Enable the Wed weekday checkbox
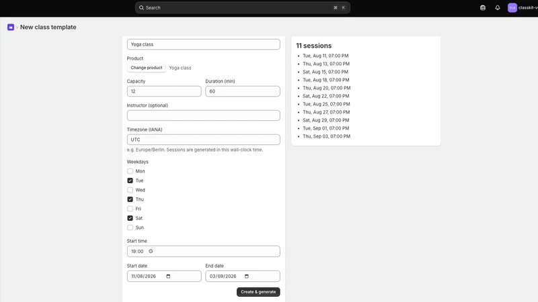 coord(130,190)
